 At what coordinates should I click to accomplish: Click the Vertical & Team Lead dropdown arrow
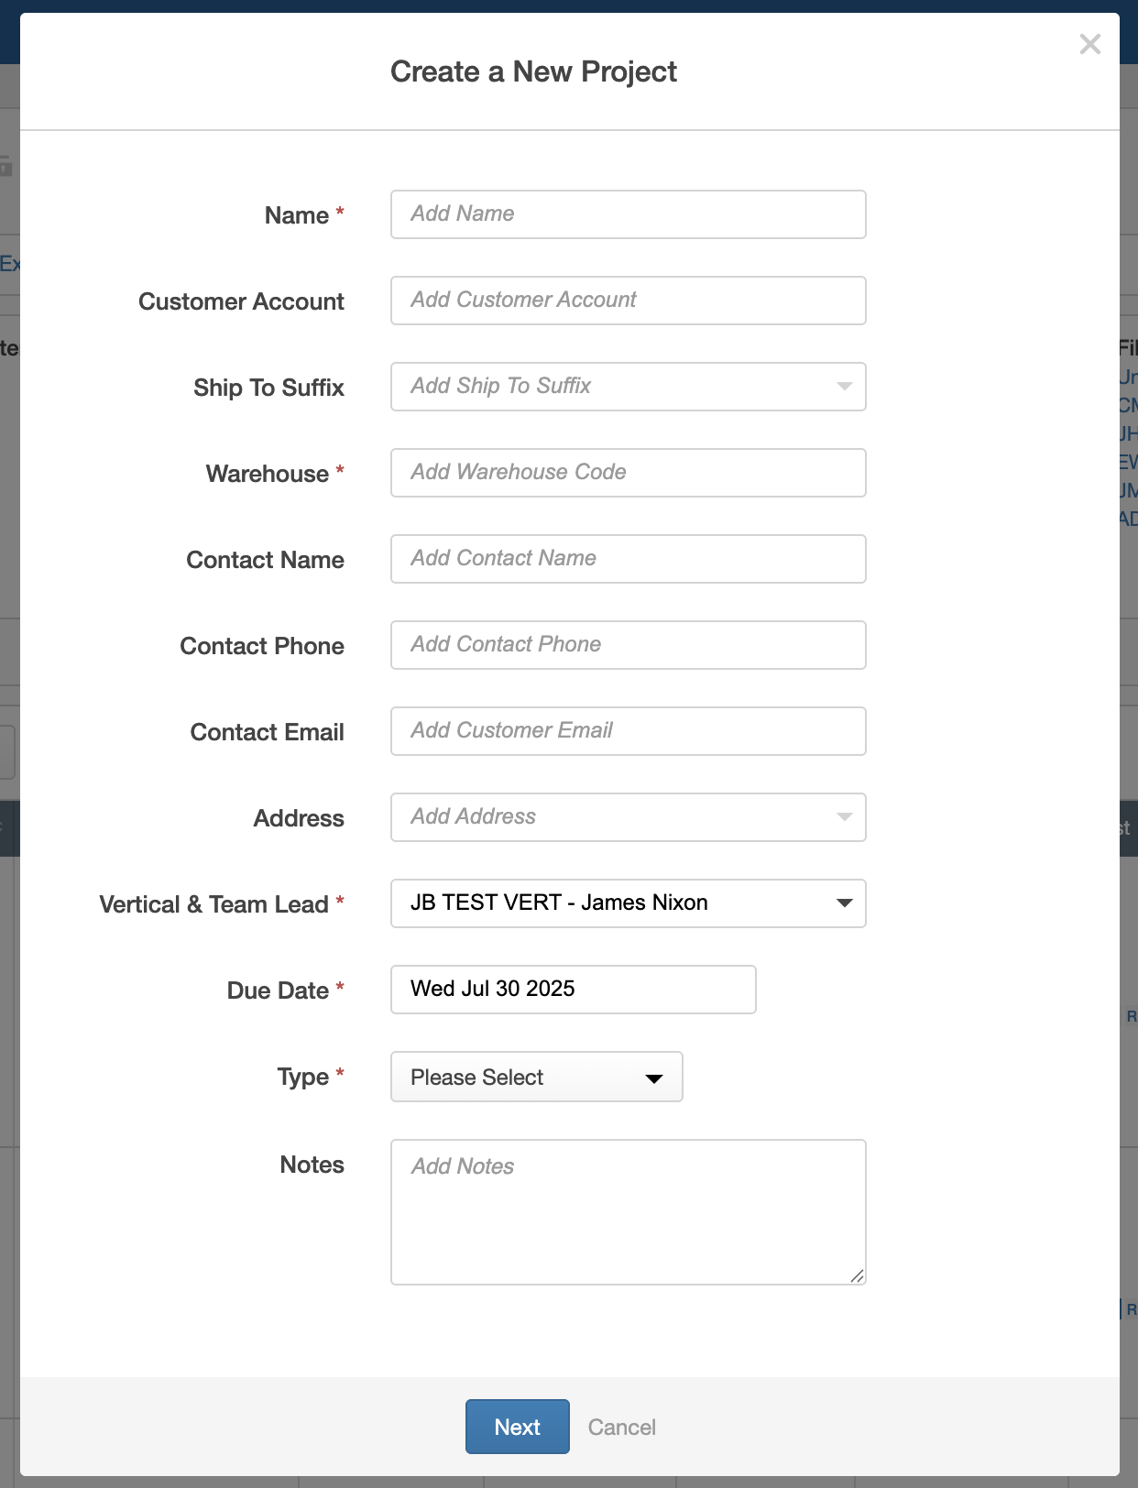(x=844, y=903)
